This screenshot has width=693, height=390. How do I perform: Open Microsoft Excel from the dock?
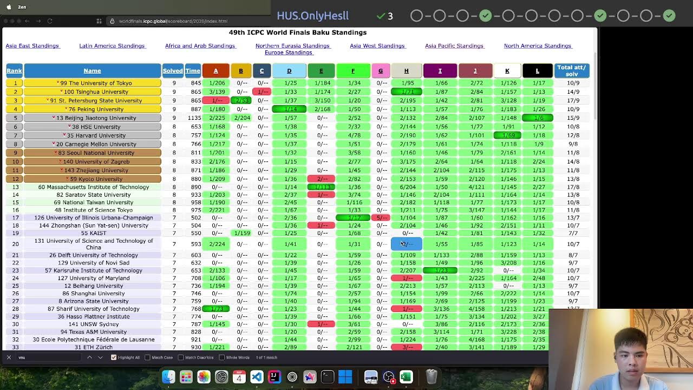pos(406,376)
